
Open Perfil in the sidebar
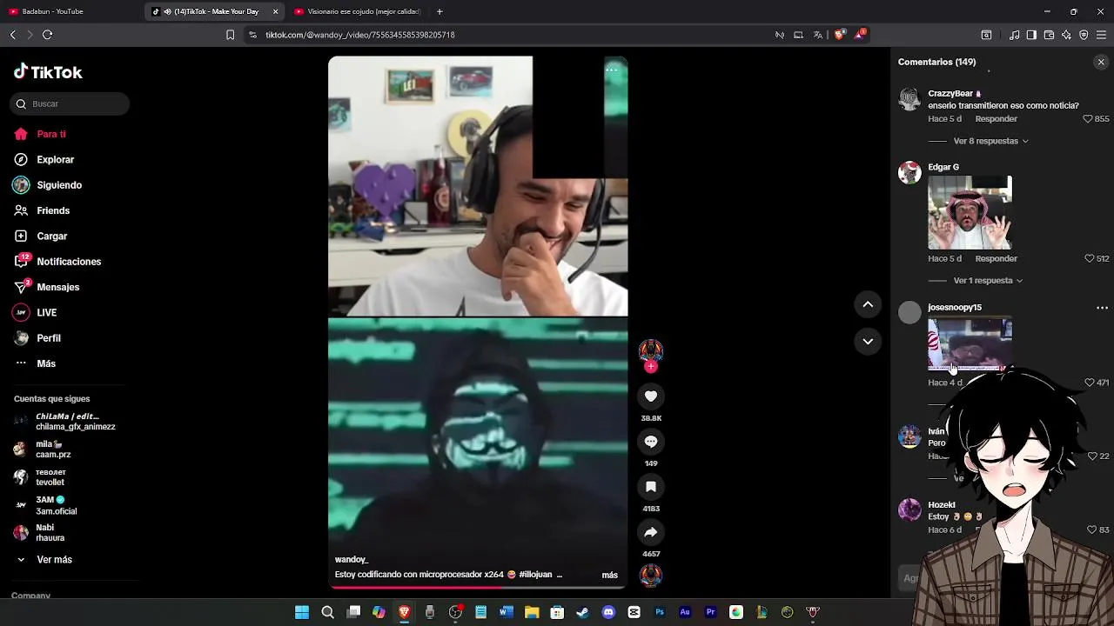point(37,338)
